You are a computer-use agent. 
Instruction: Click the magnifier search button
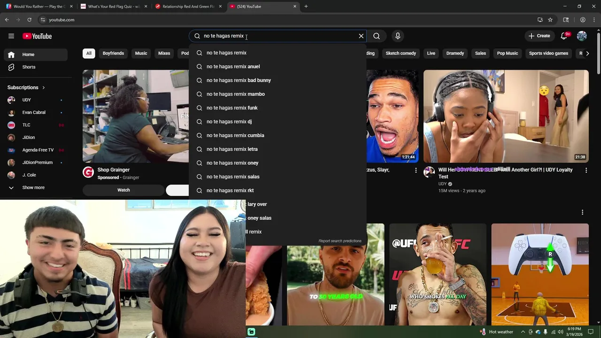tap(377, 36)
